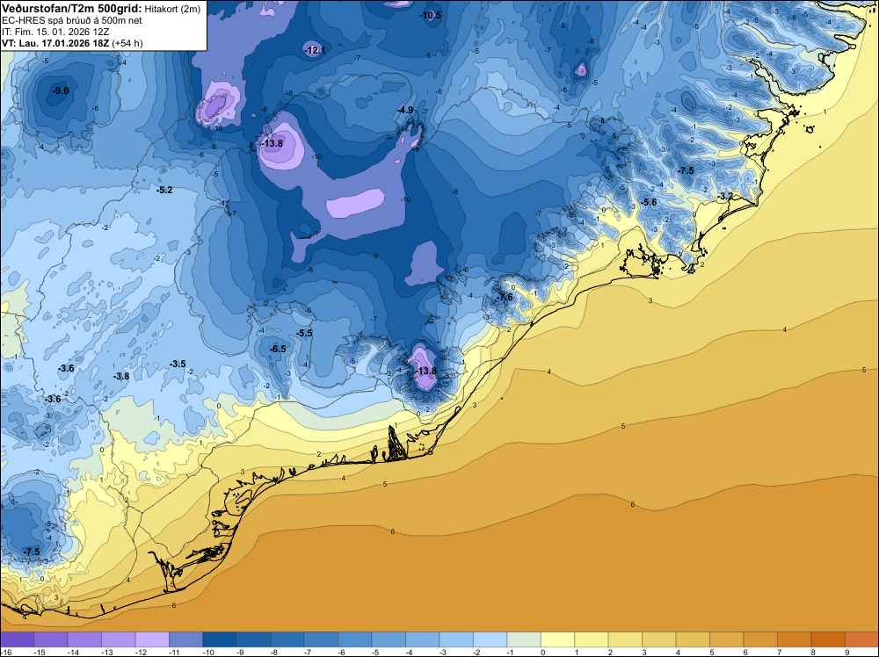Select the legend swatch between 2 and 3

(625, 639)
